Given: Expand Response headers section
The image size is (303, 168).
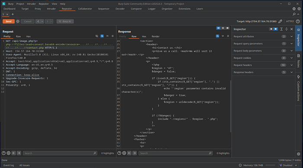Looking at the screenshot, I should 263,72.
